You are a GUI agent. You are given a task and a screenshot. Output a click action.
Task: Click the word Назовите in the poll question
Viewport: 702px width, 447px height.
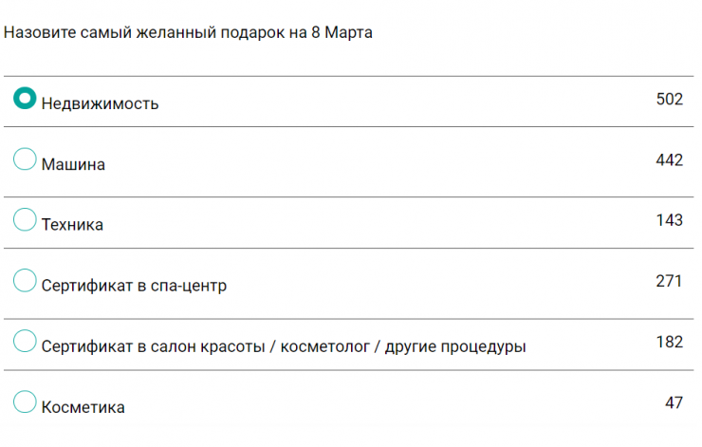(x=36, y=32)
